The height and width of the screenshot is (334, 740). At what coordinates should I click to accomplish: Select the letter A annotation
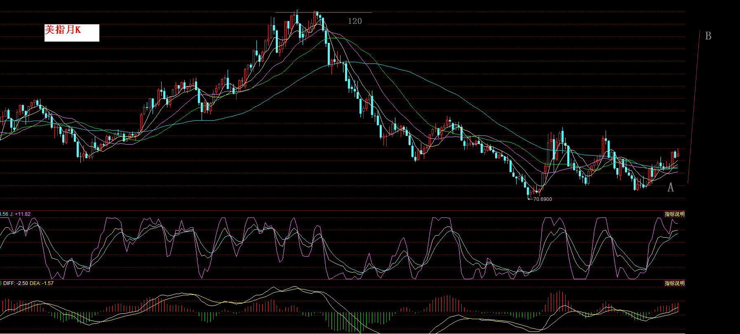coord(670,188)
